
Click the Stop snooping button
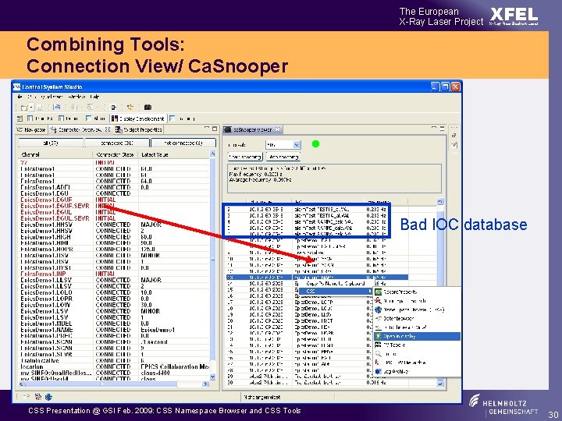[x=284, y=157]
